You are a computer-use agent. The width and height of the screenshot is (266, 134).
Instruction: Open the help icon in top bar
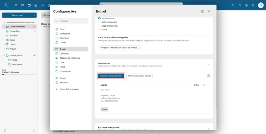tap(246, 5)
